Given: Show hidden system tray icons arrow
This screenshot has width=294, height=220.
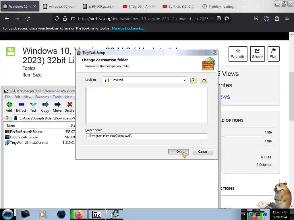Looking at the screenshot, I should [x=244, y=214].
